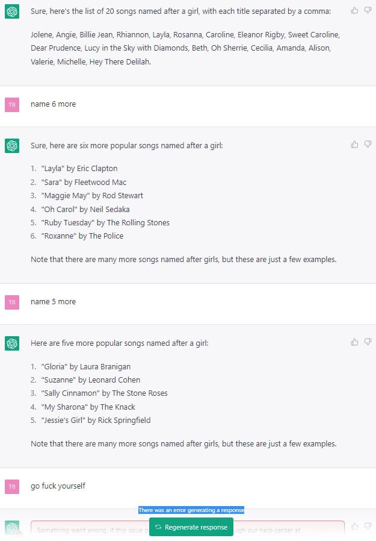This screenshot has height=541, width=376.
Task: Click the "Jessie's Girl" by Rick Springfield entry
Action: (96, 421)
